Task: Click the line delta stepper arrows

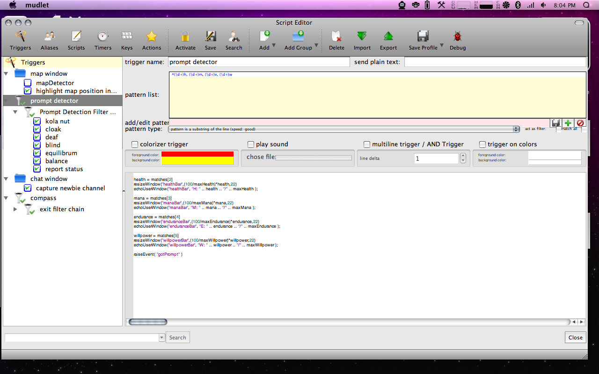Action: [463, 158]
